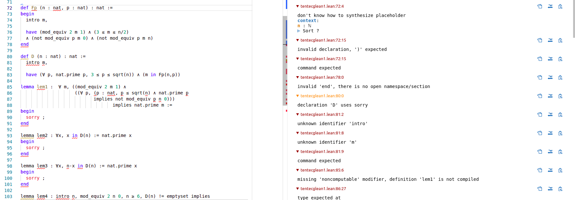Place cursor on 'def Fp' on line 72
This screenshot has width=575, height=200.
(29, 8)
